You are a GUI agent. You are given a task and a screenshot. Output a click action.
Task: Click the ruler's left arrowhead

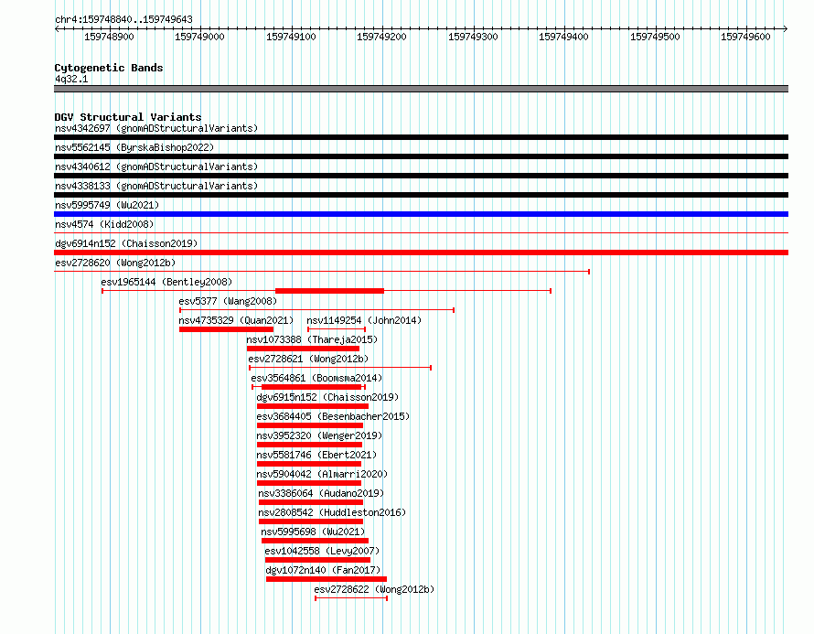57,29
